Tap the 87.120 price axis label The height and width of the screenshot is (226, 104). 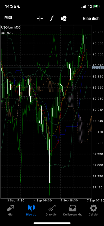(x=98, y=187)
